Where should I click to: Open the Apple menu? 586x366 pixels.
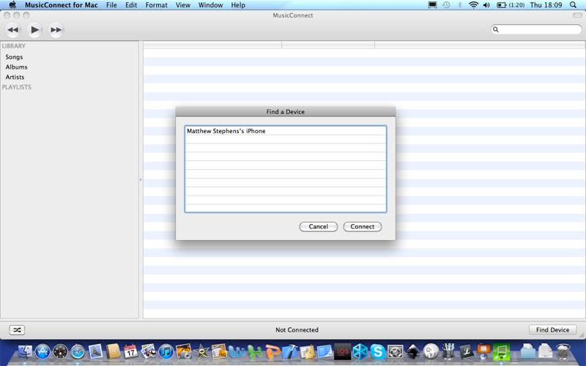(12, 5)
